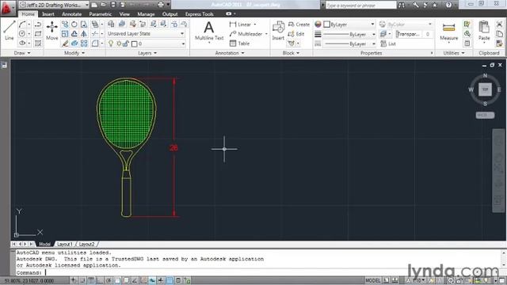Click the Multileader annotation tool
This screenshot has height=285, width=507.
click(x=246, y=33)
